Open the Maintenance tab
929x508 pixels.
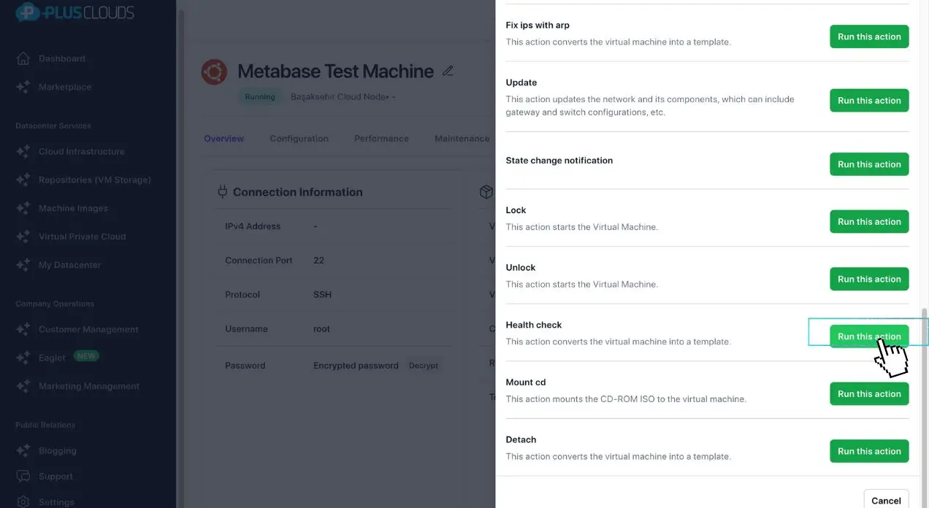click(x=462, y=139)
